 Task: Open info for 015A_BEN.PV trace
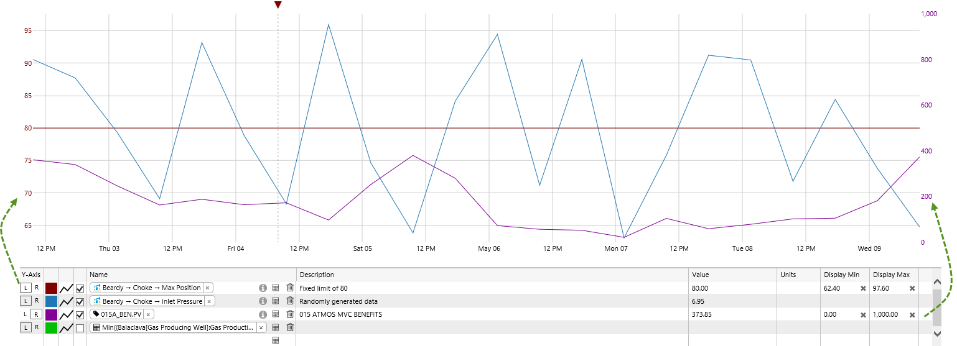coord(263,314)
